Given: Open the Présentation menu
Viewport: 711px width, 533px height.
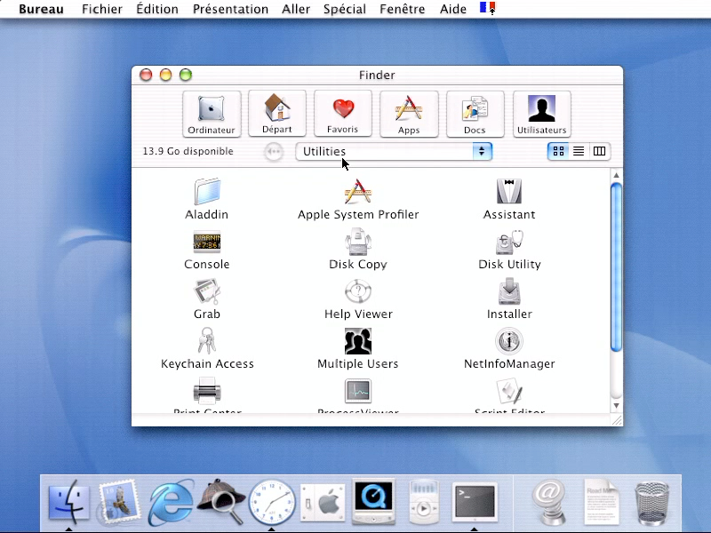Looking at the screenshot, I should click(230, 9).
